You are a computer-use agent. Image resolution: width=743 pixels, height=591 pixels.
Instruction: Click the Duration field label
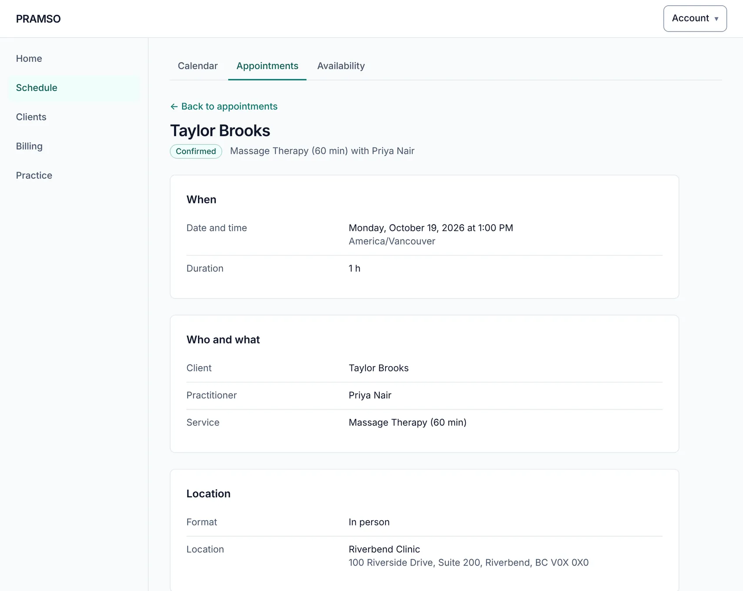(205, 269)
